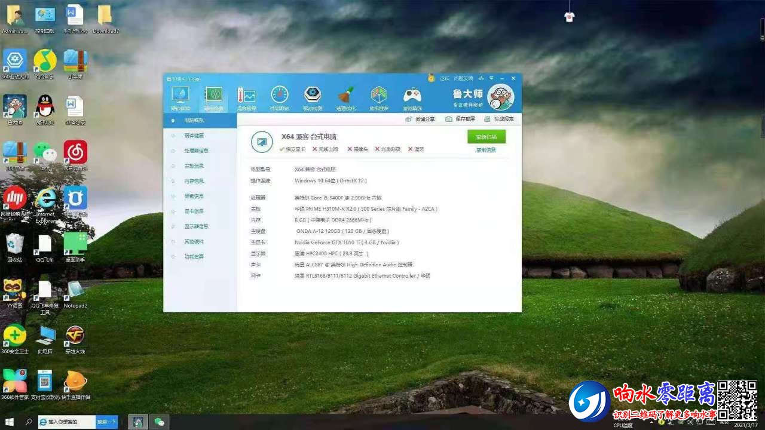
Task: Click Windows 10 64位 DirectX 12 value
Action: 331,180
